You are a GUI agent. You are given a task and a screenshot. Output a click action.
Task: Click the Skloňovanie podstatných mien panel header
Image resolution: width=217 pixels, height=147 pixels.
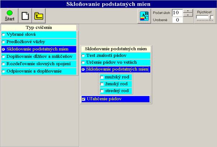[116, 49]
